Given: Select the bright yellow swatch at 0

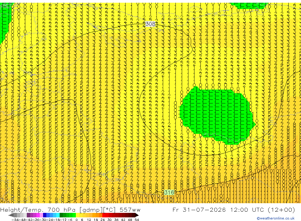Looking at the screenshot, I should pyautogui.click(x=78, y=215).
